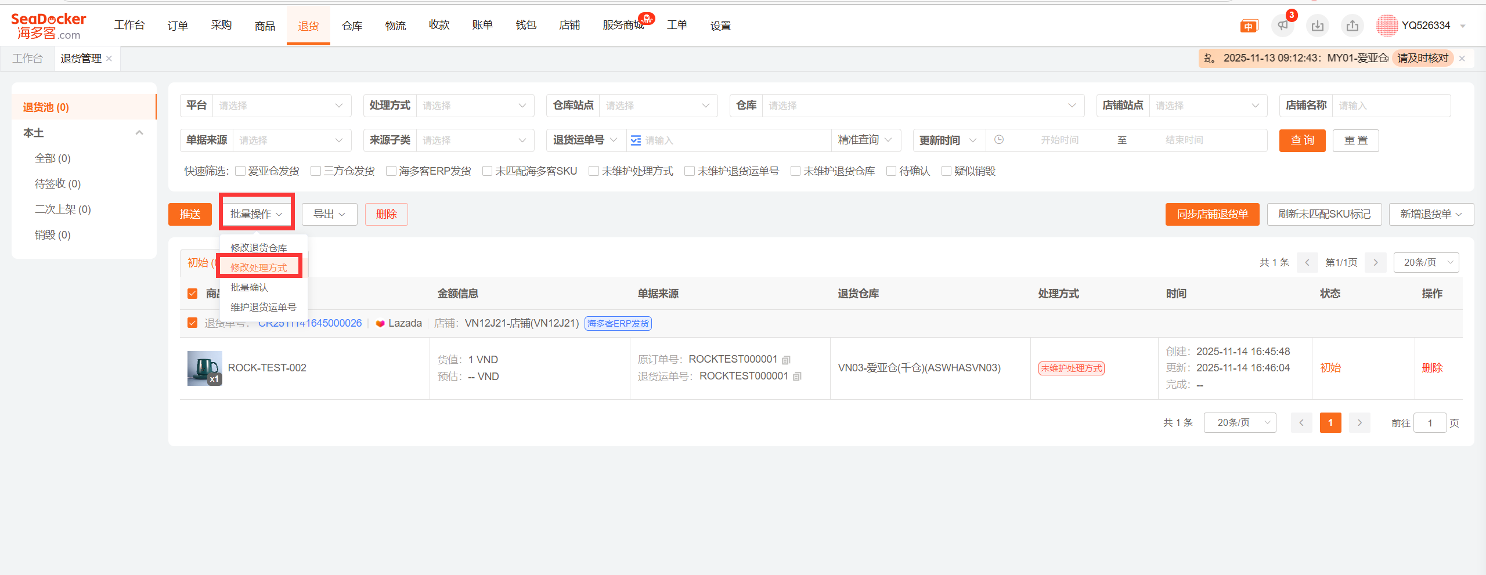
Task: Close the 退货管理 tab
Action: coord(109,59)
